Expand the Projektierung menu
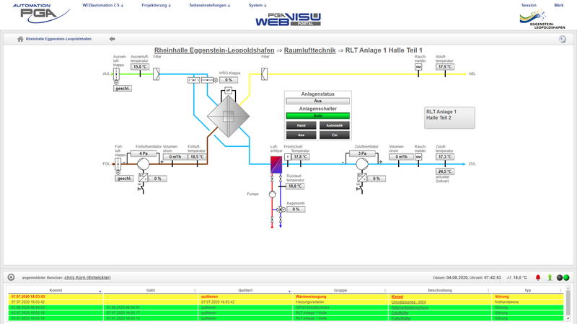577x324 pixels. [x=156, y=5]
